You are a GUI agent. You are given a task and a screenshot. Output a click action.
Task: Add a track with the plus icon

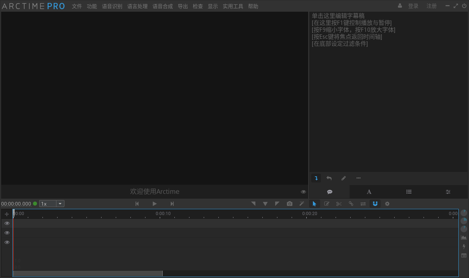coord(7,214)
